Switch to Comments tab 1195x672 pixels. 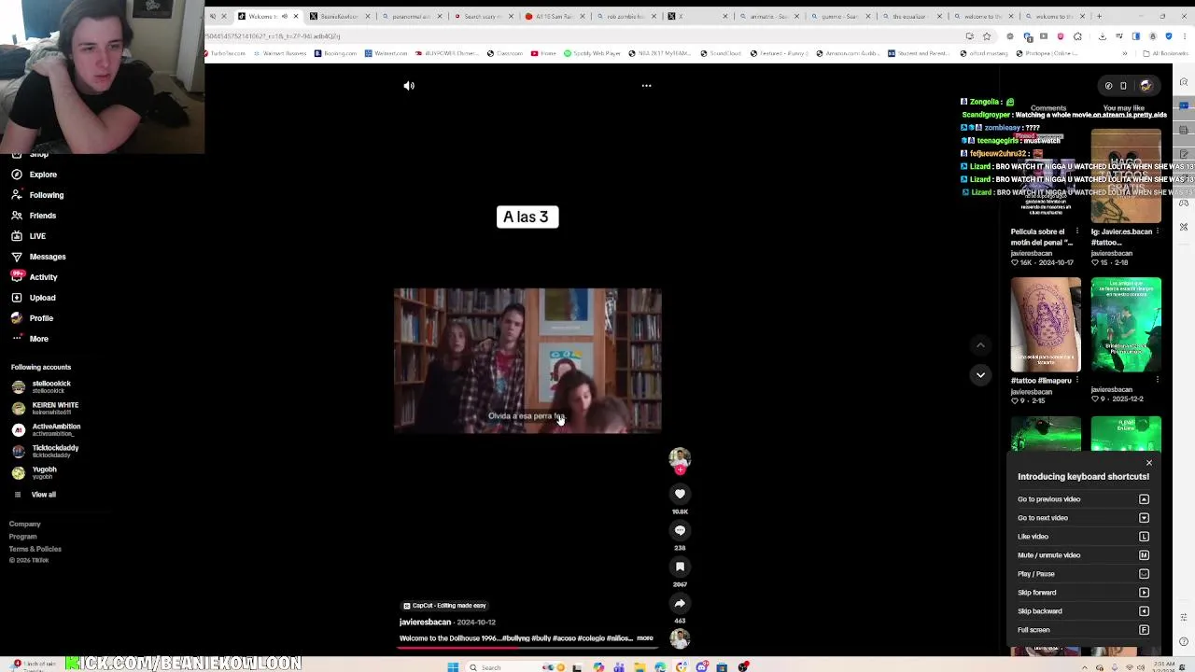click(x=1048, y=108)
